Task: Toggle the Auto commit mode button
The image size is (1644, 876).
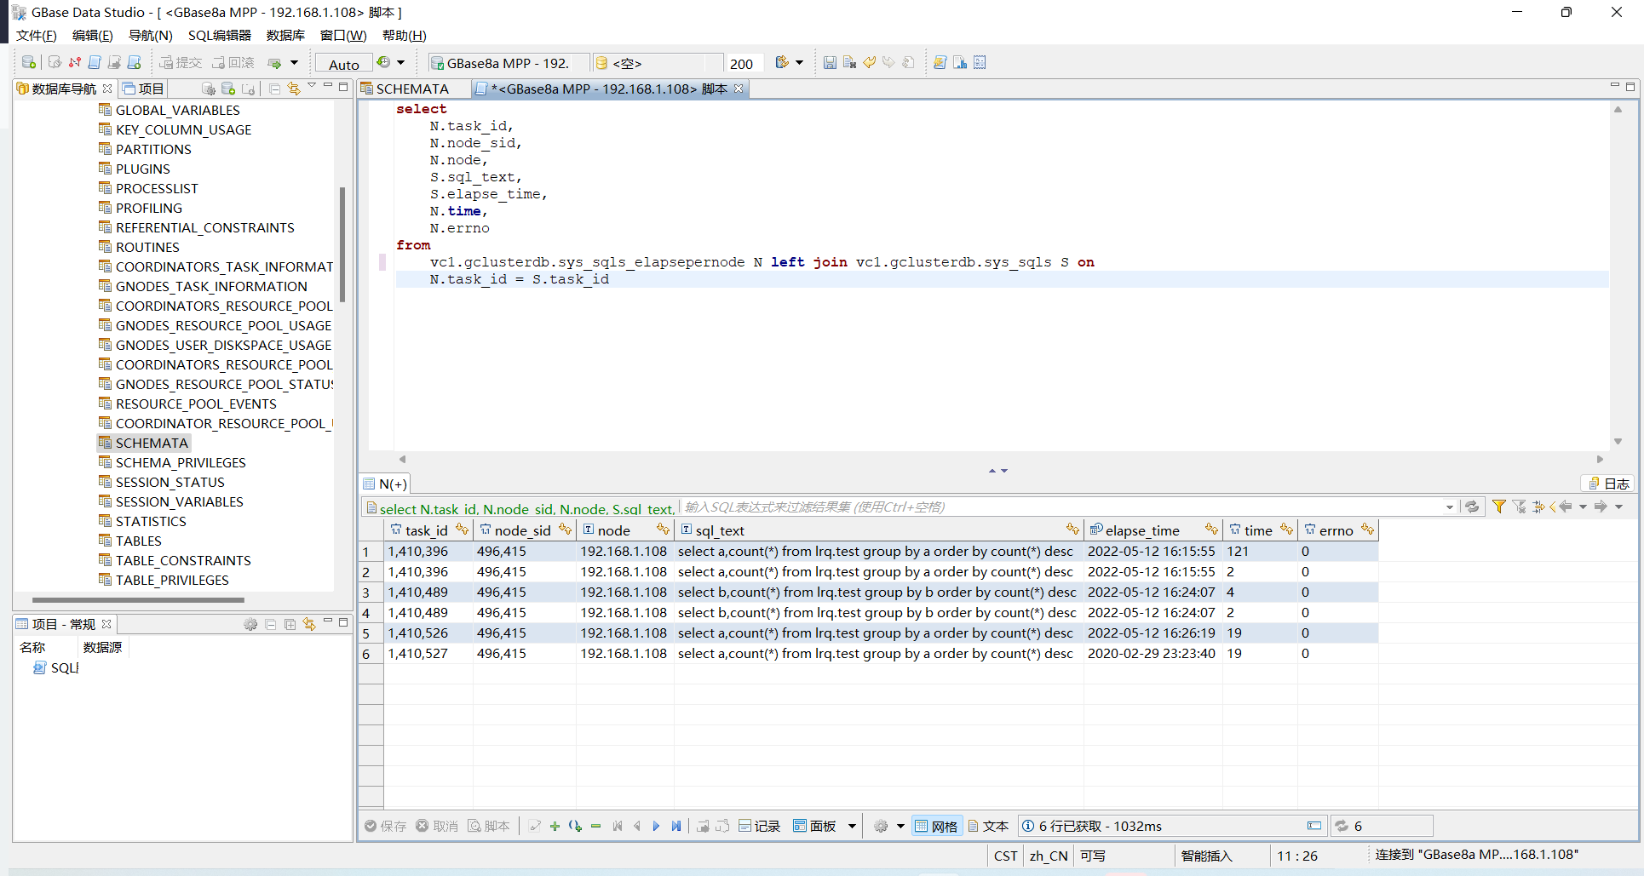Action: click(x=344, y=64)
